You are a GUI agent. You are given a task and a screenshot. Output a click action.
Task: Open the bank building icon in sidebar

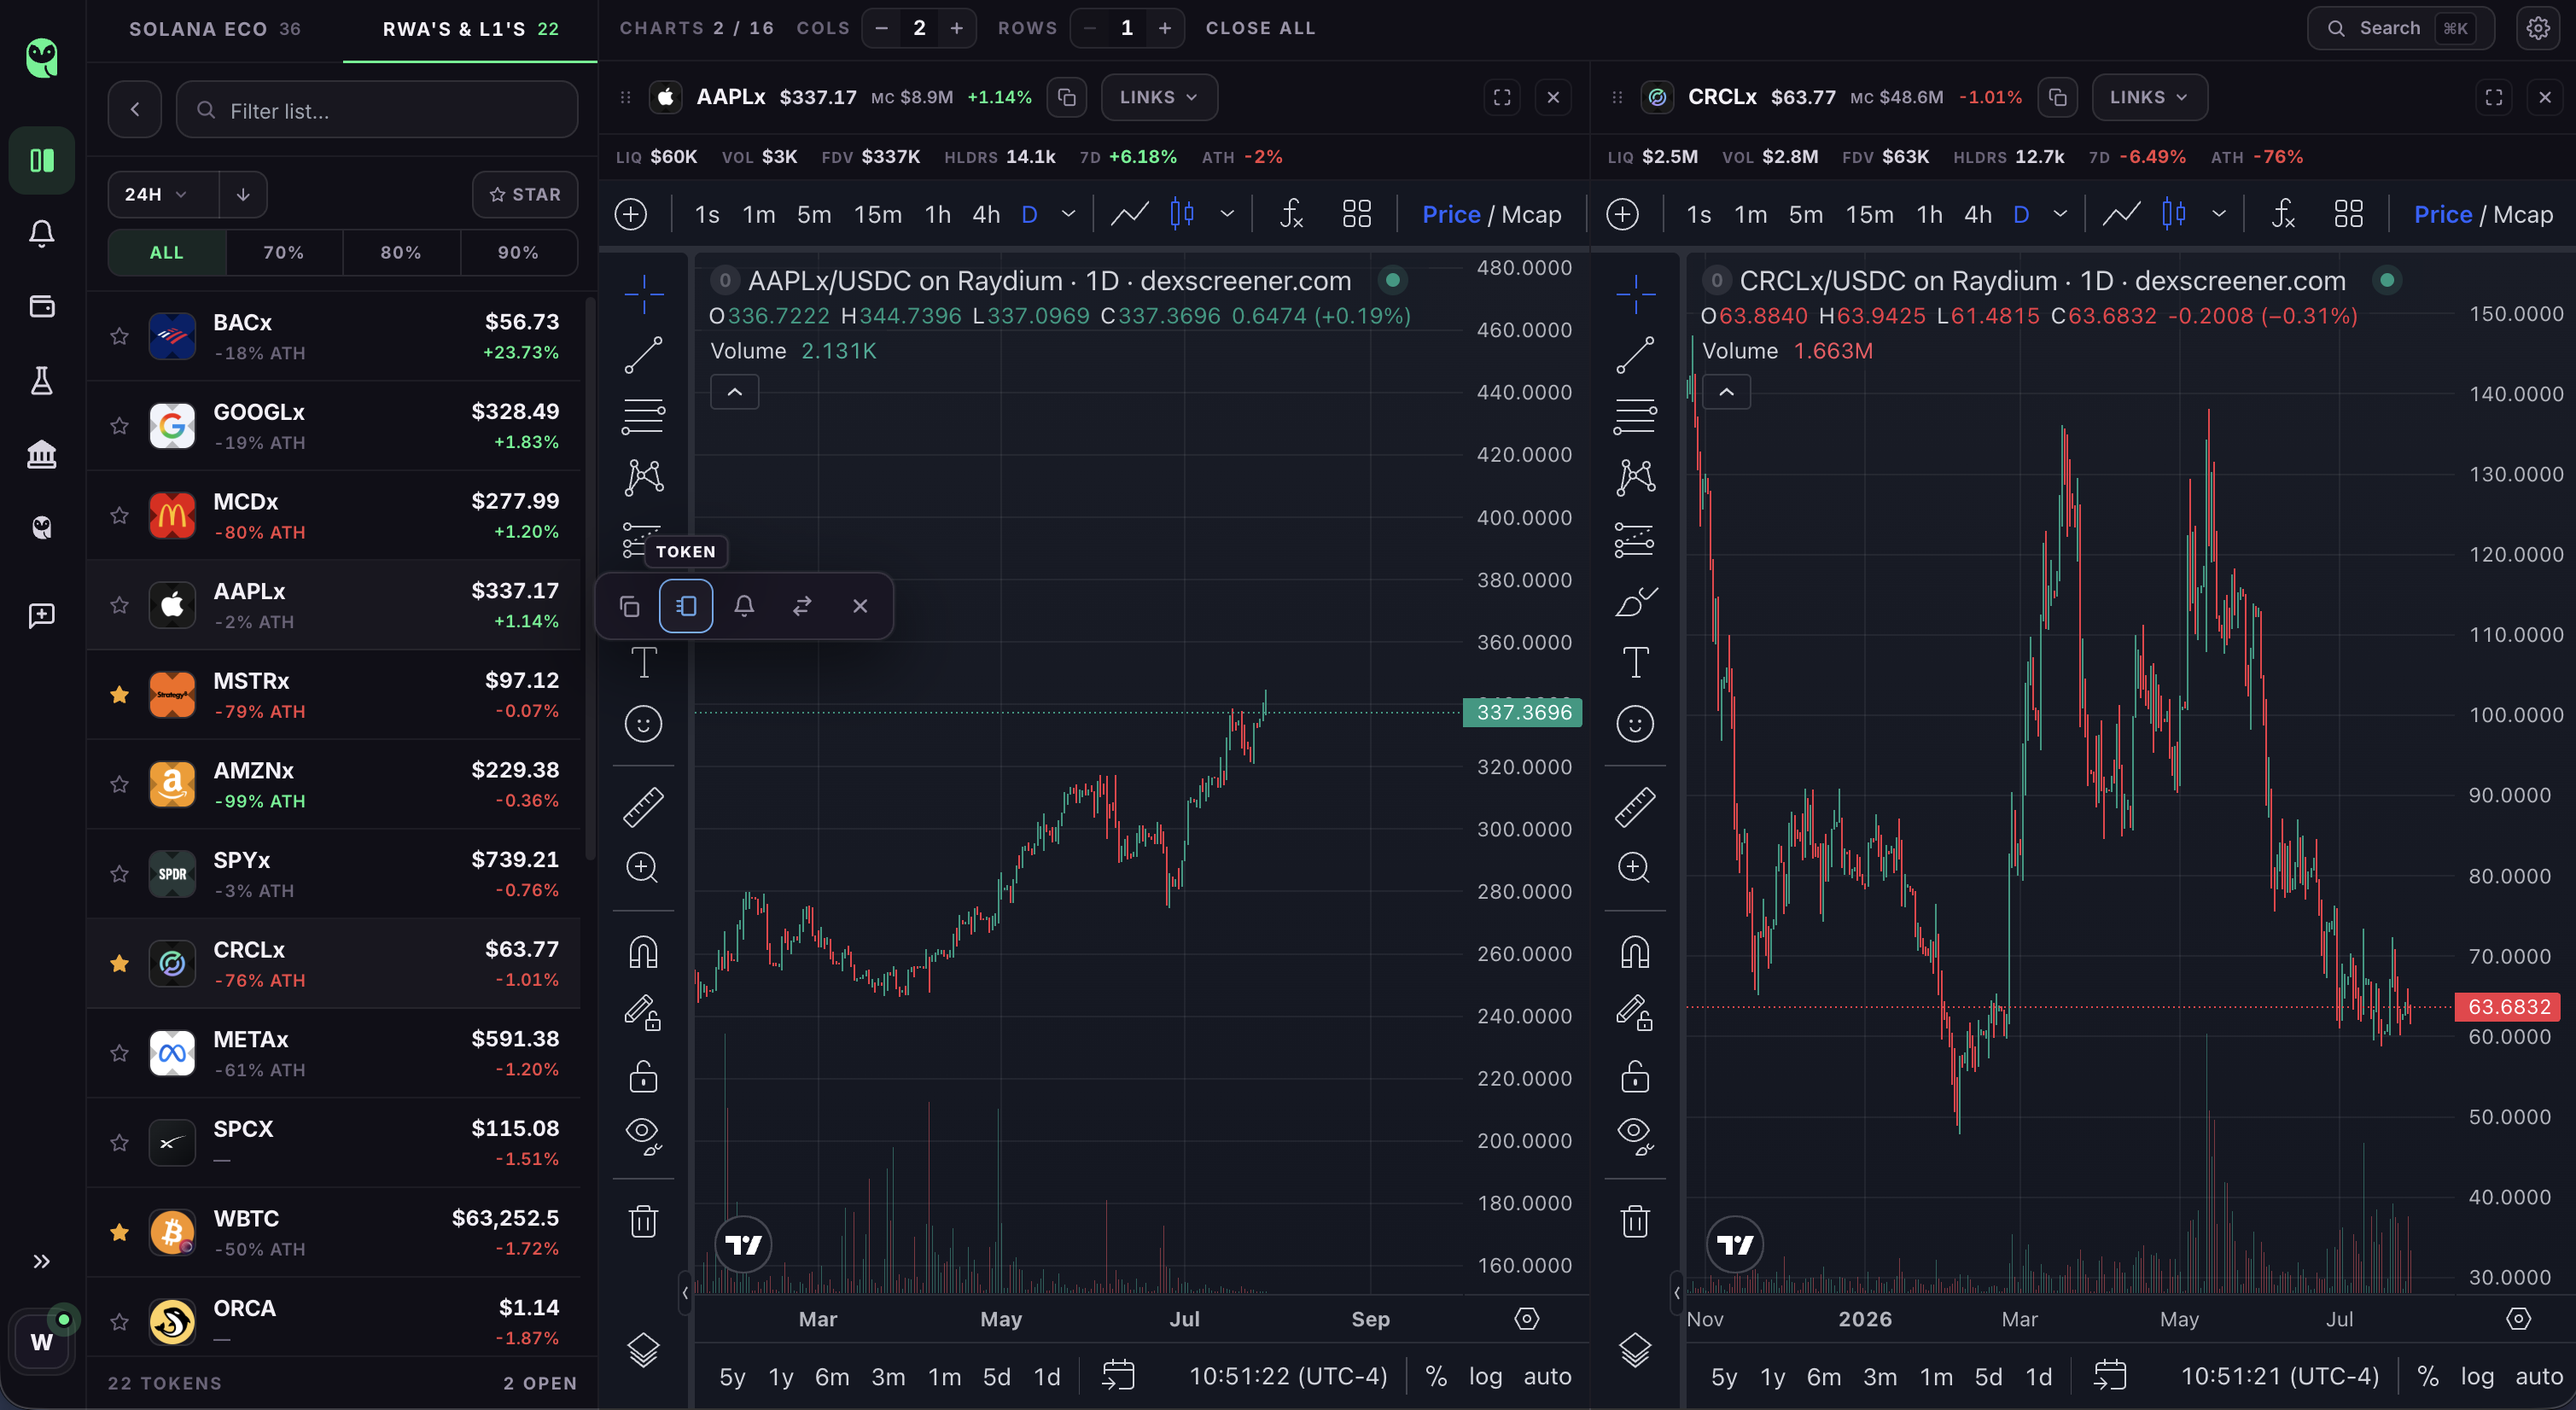click(x=41, y=454)
